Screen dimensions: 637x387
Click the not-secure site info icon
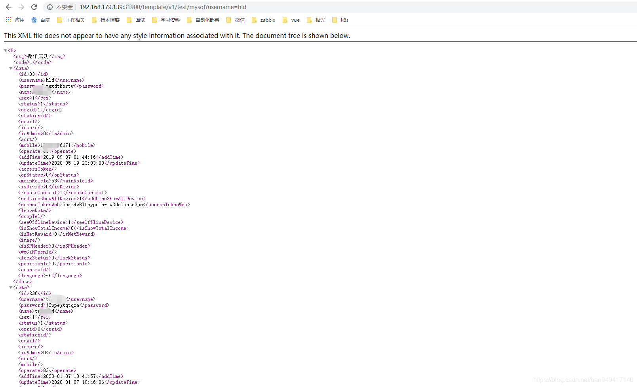click(50, 7)
